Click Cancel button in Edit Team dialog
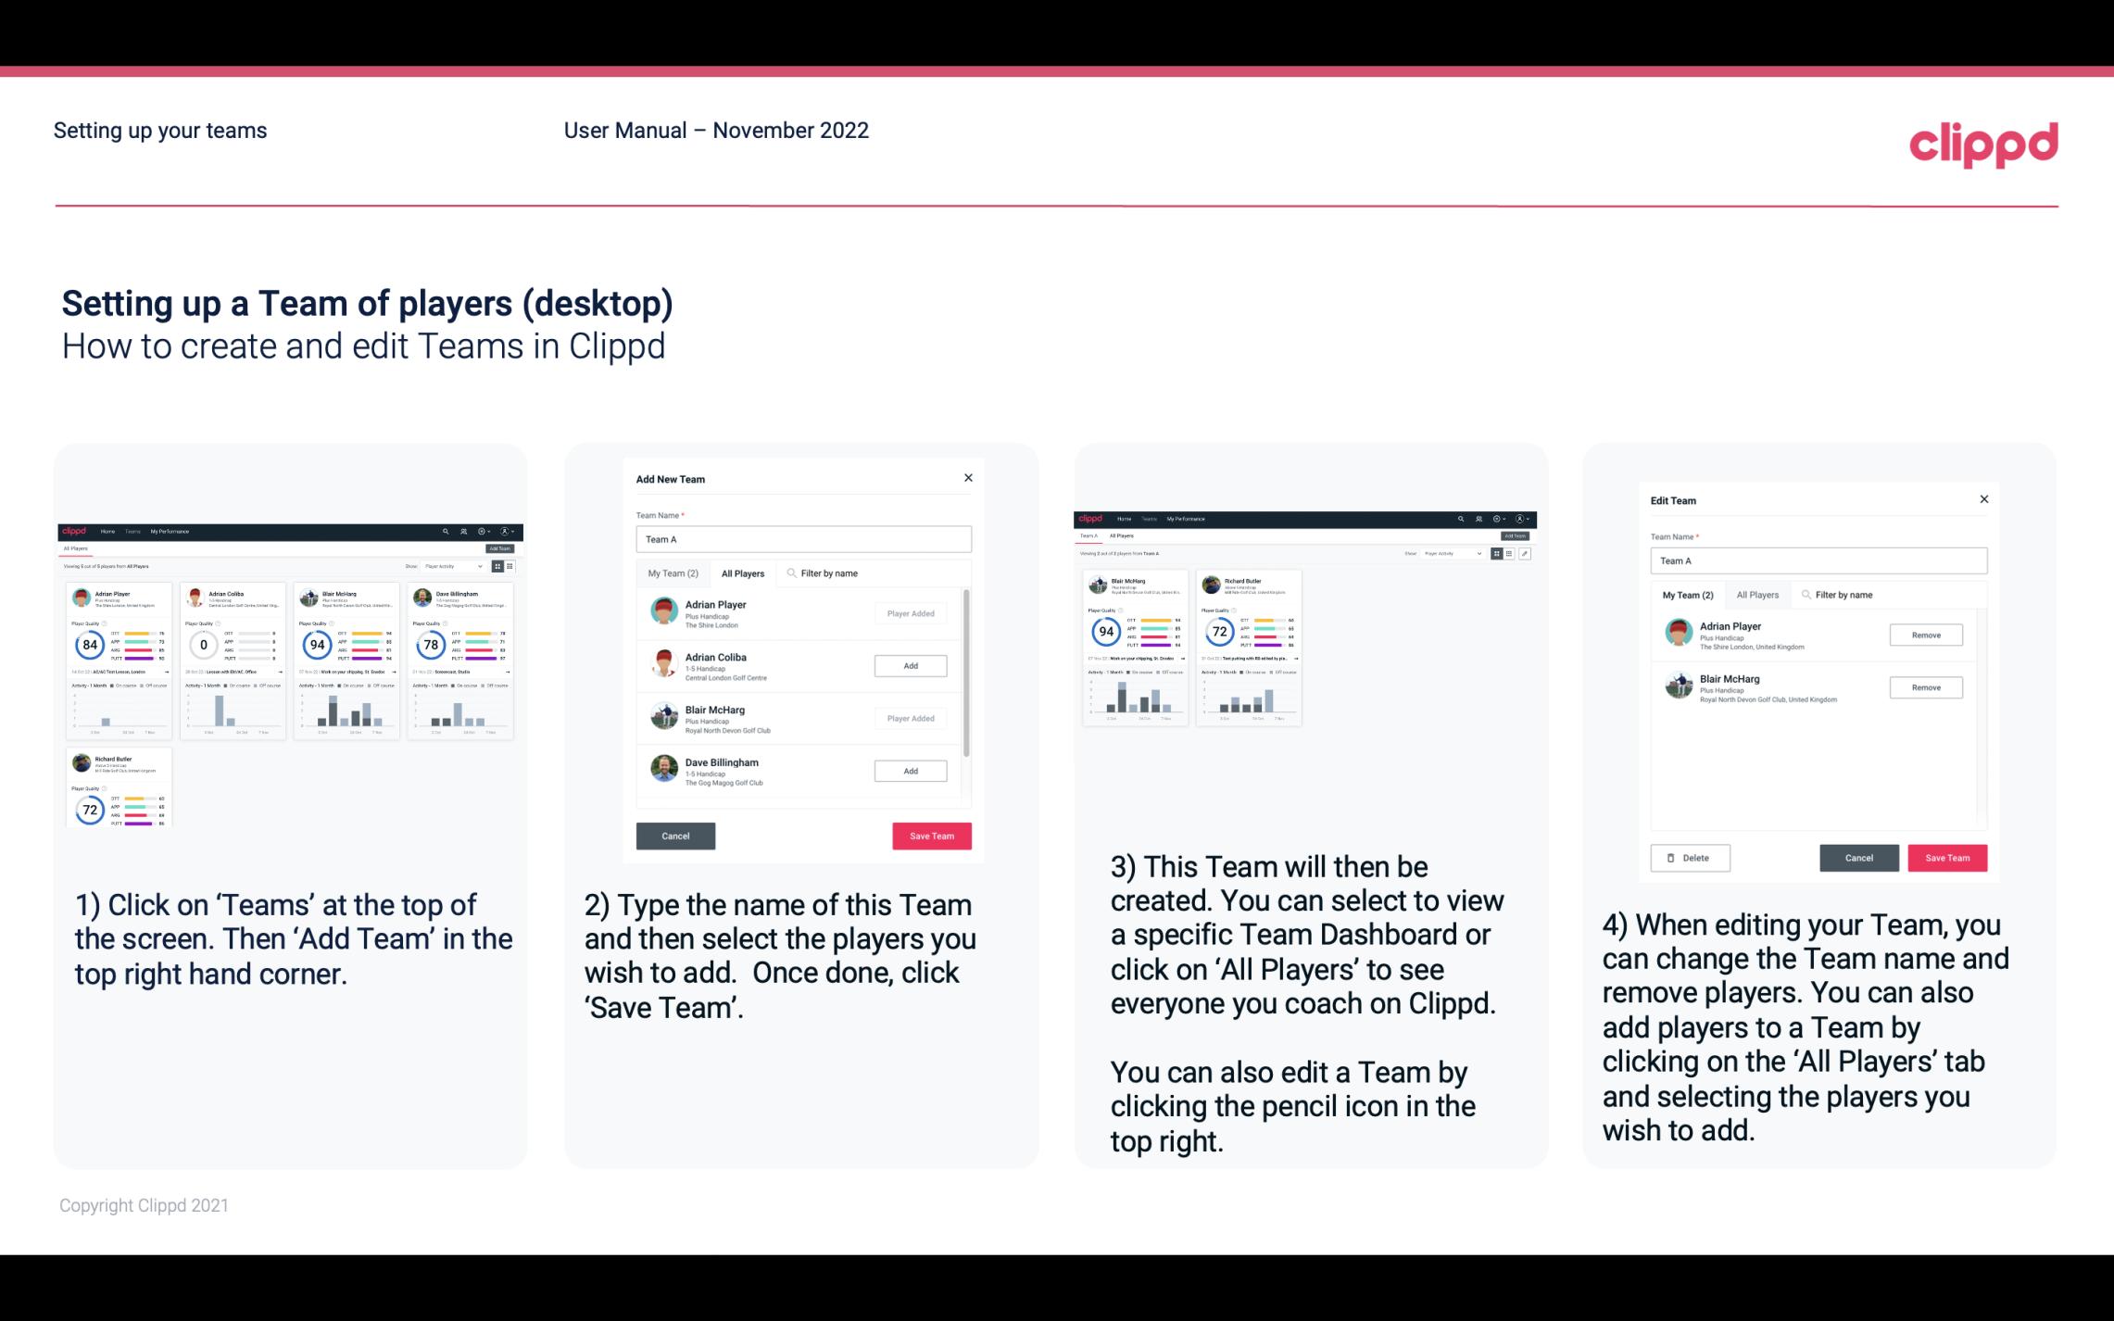The width and height of the screenshot is (2114, 1321). coord(1860,857)
